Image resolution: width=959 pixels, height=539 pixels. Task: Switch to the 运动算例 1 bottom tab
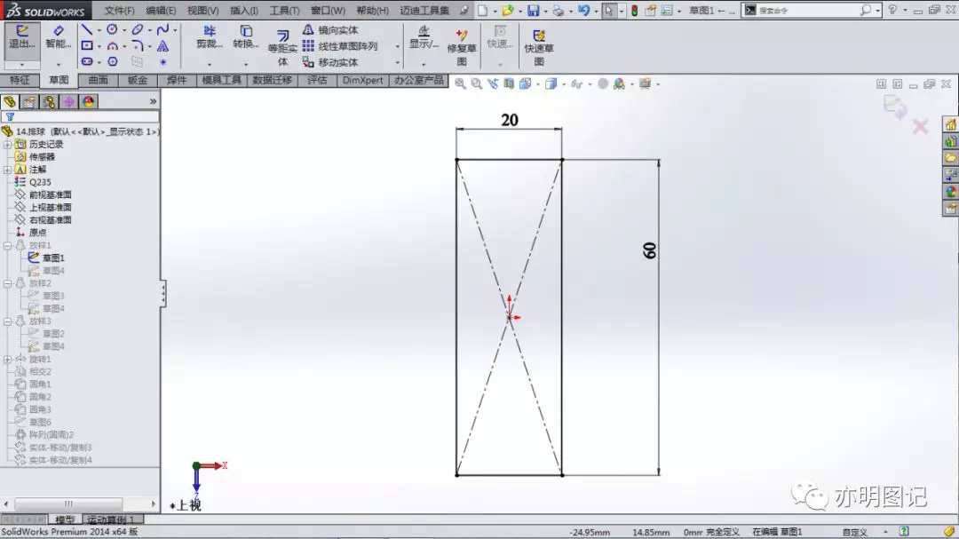(111, 519)
